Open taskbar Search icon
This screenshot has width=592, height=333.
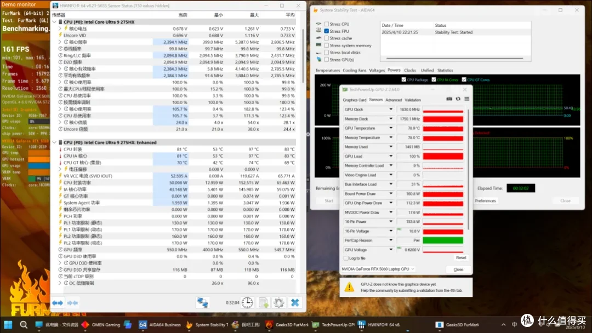pyautogui.click(x=24, y=325)
